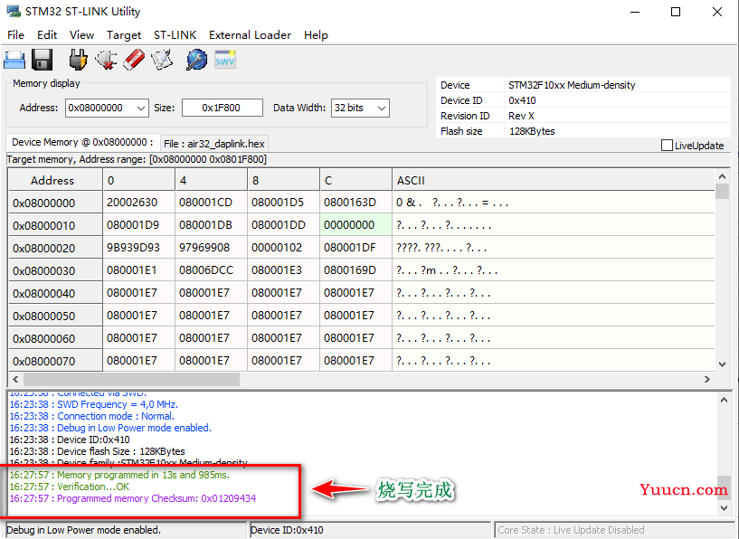Click 'Device ID:0x410' in the status bar
This screenshot has height=539, width=739.
pyautogui.click(x=287, y=530)
